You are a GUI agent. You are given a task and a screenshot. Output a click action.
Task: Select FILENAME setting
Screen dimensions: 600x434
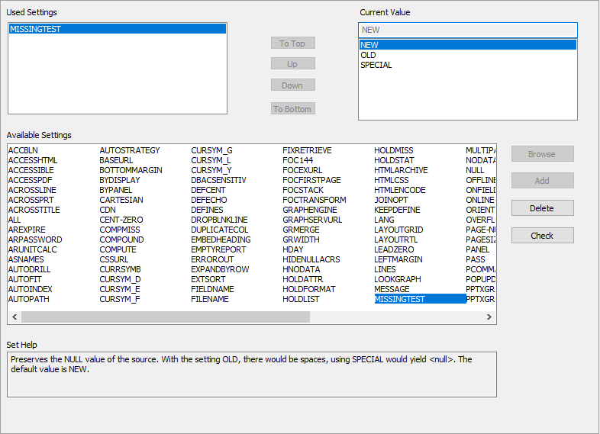pos(210,299)
